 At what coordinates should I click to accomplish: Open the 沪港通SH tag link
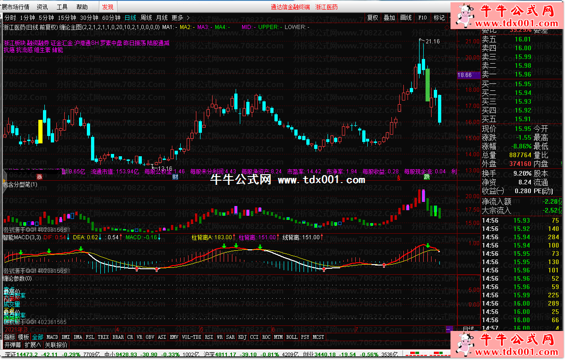click(x=87, y=43)
